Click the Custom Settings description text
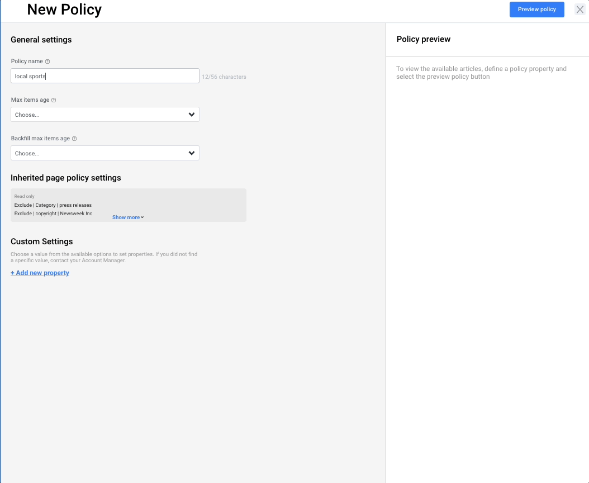 [x=104, y=257]
